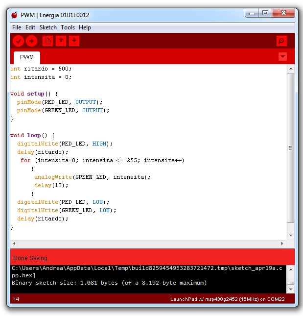Viewport: 303px width, 316px height.
Task: Click 'digitalWrite(RED_LED, LOW);' line
Action: [x=63, y=202]
